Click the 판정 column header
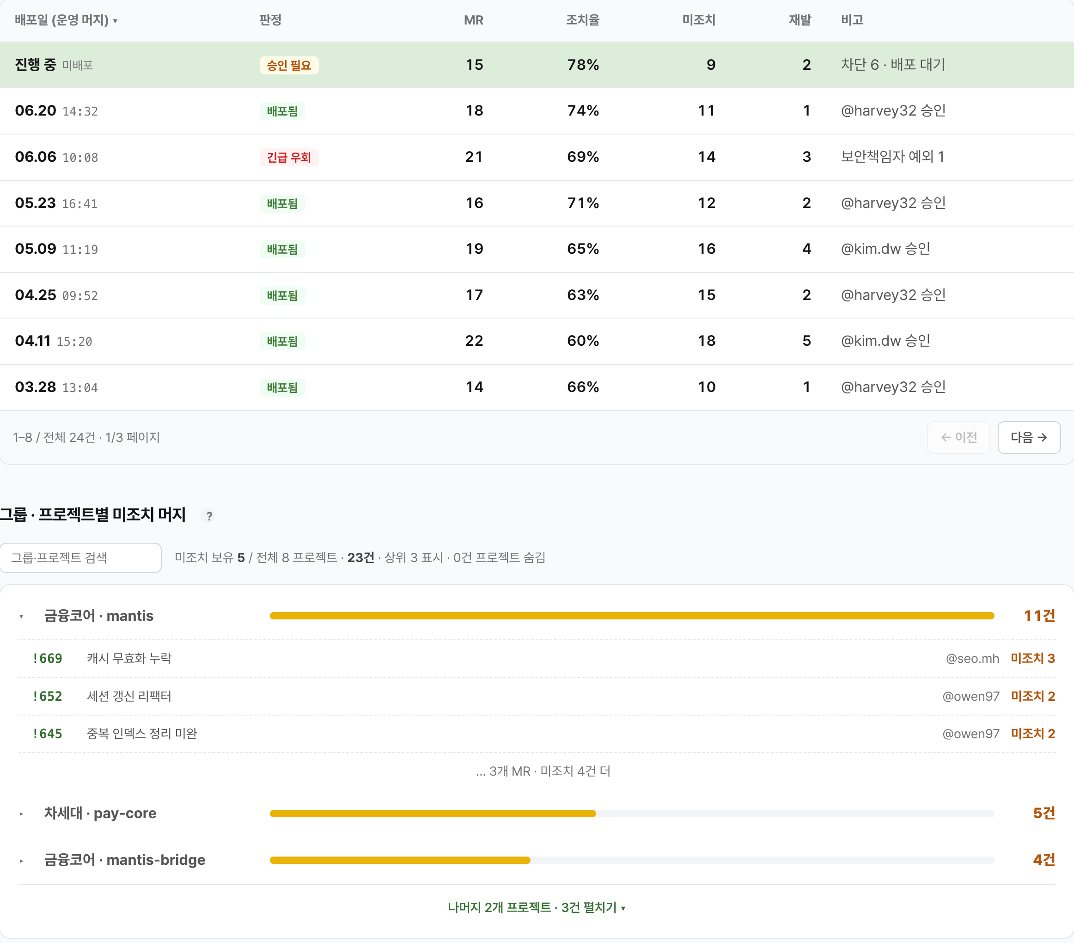Image resolution: width=1074 pixels, height=943 pixels. pos(271,20)
